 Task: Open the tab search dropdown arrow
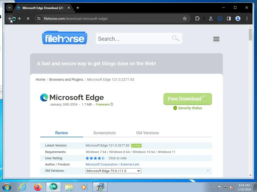[10, 8]
